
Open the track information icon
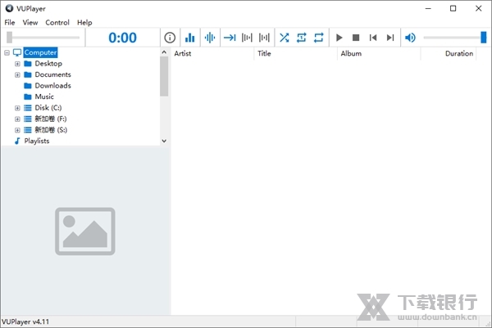pyautogui.click(x=170, y=38)
